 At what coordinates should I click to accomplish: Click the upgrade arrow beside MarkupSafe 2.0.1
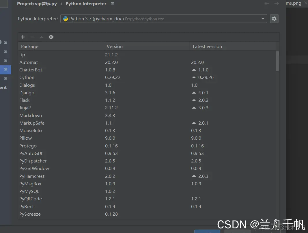(194, 123)
